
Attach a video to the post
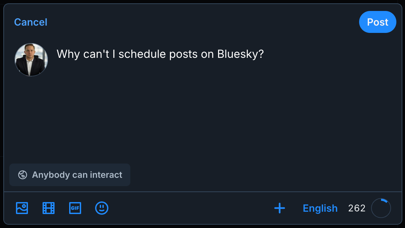[x=49, y=208]
